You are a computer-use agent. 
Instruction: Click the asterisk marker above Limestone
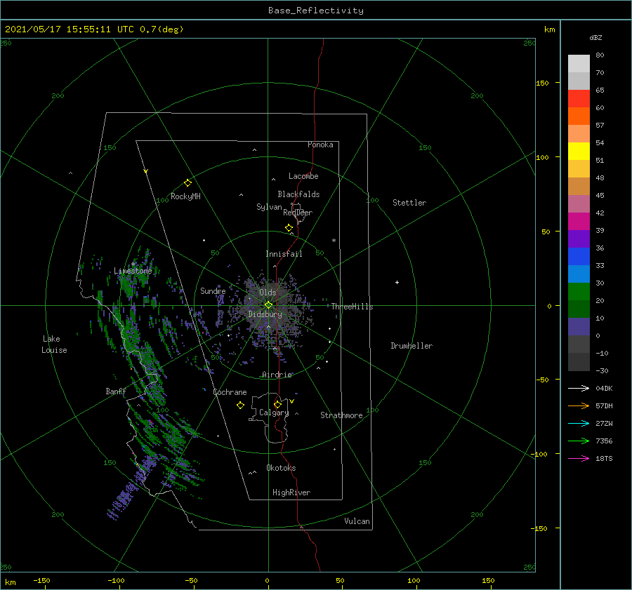pos(133,264)
